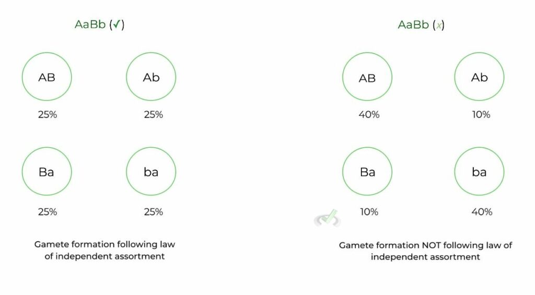Click the 10% label under the Ba circle
Image resolution: width=535 pixels, height=295 pixels.
(x=369, y=211)
